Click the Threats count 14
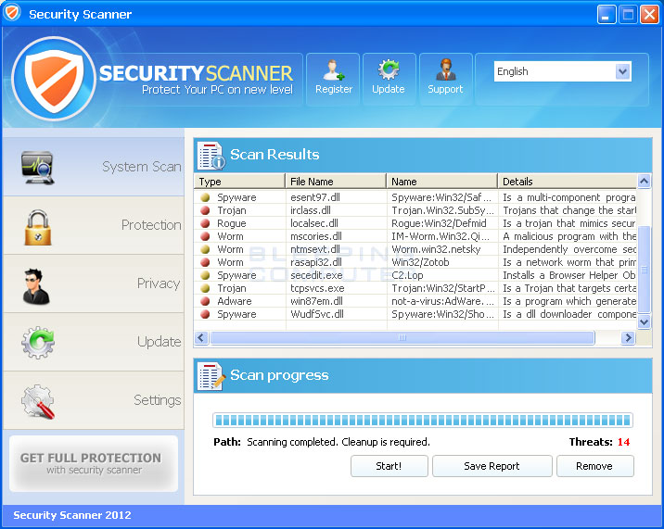This screenshot has height=529, width=664. pyautogui.click(x=623, y=442)
